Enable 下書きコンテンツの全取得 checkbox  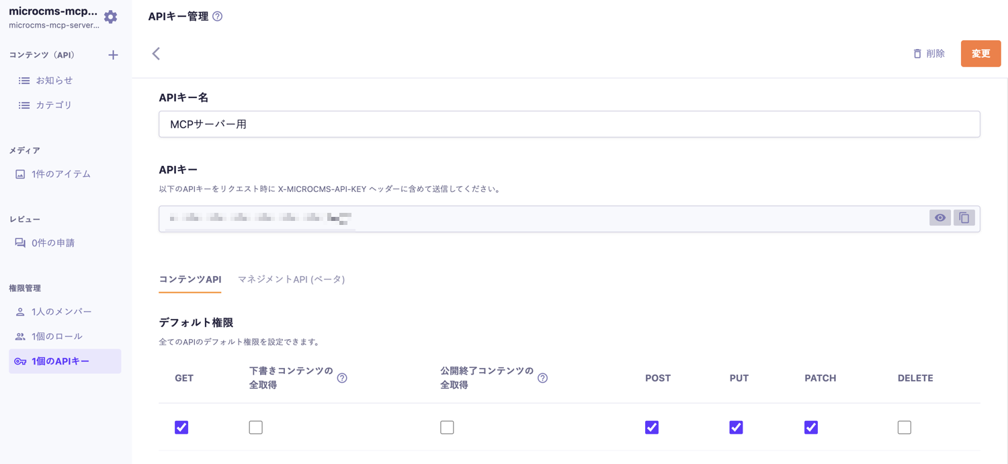(x=255, y=427)
